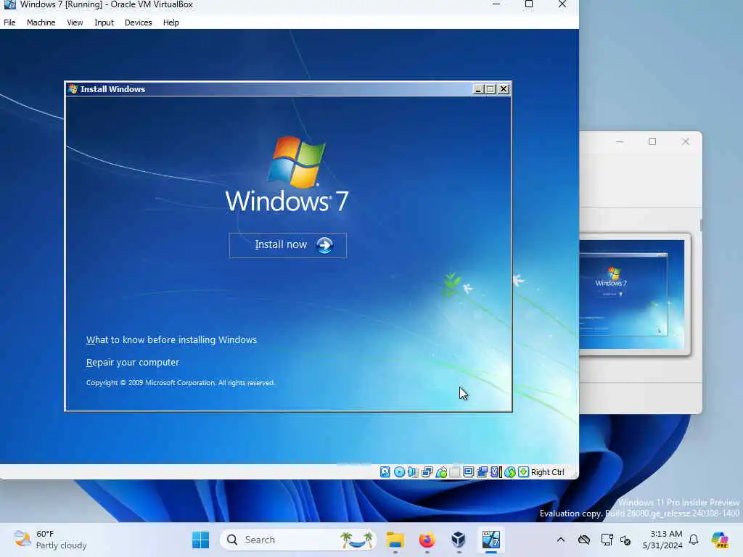Image resolution: width=743 pixels, height=557 pixels.
Task: Click the background window's scrollbar
Action: tap(700, 226)
